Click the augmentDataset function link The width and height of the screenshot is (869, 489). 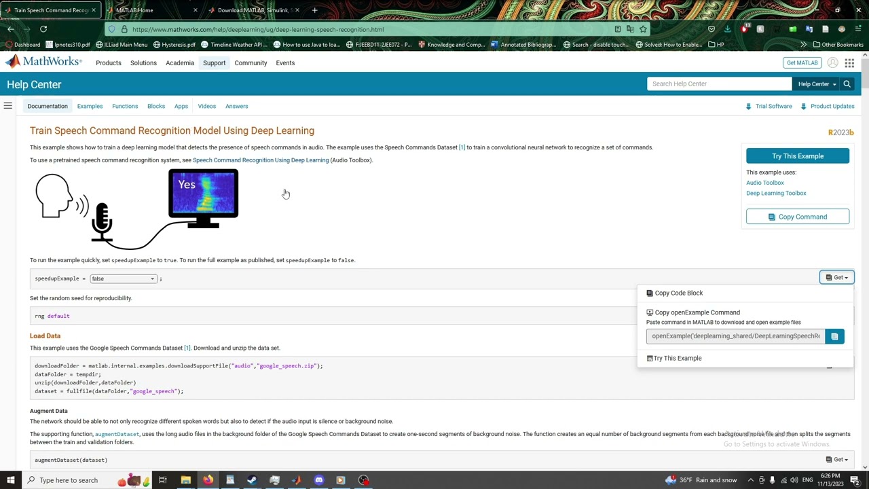point(117,434)
